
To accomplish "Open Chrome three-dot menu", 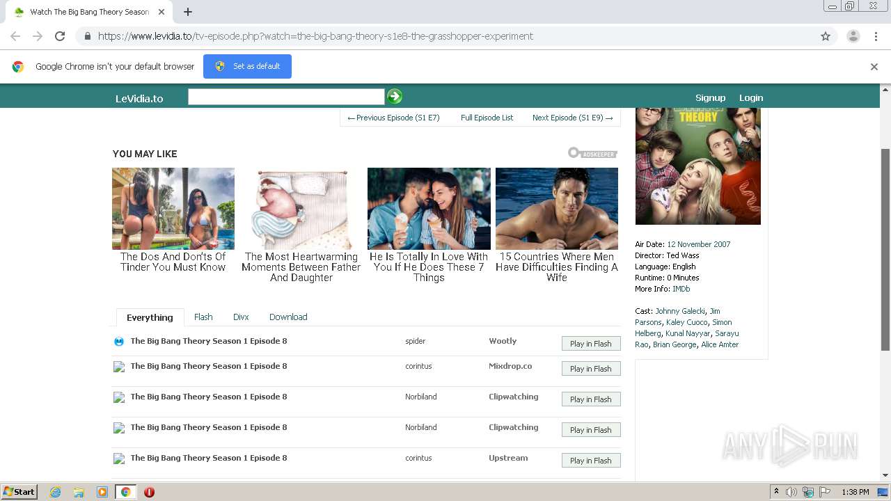I will click(x=876, y=36).
